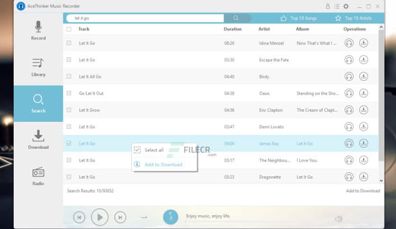The image size is (396, 229).
Task: Switch to the Search tab
Action: point(38,104)
